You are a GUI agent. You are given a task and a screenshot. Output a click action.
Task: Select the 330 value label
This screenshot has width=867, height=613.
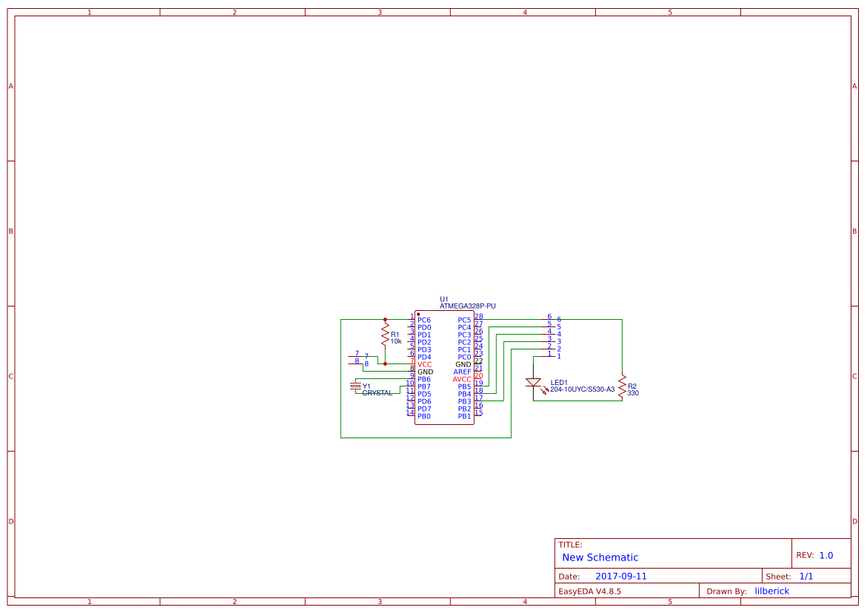click(633, 393)
